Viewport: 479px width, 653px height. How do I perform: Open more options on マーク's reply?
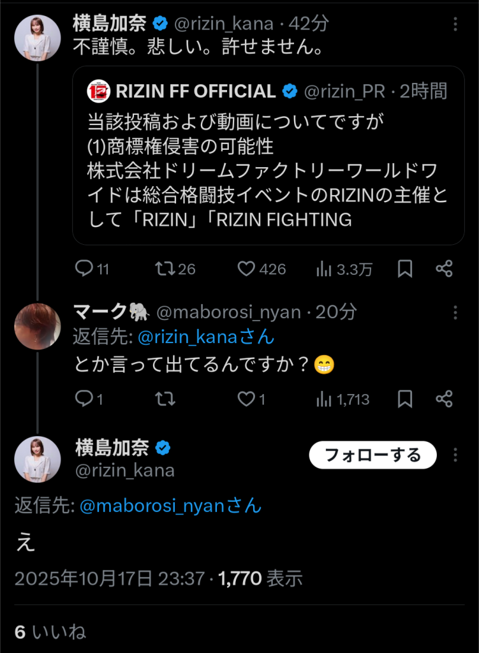(455, 312)
